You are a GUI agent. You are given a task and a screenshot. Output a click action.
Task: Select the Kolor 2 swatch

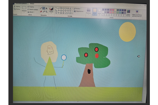click(x=99, y=11)
